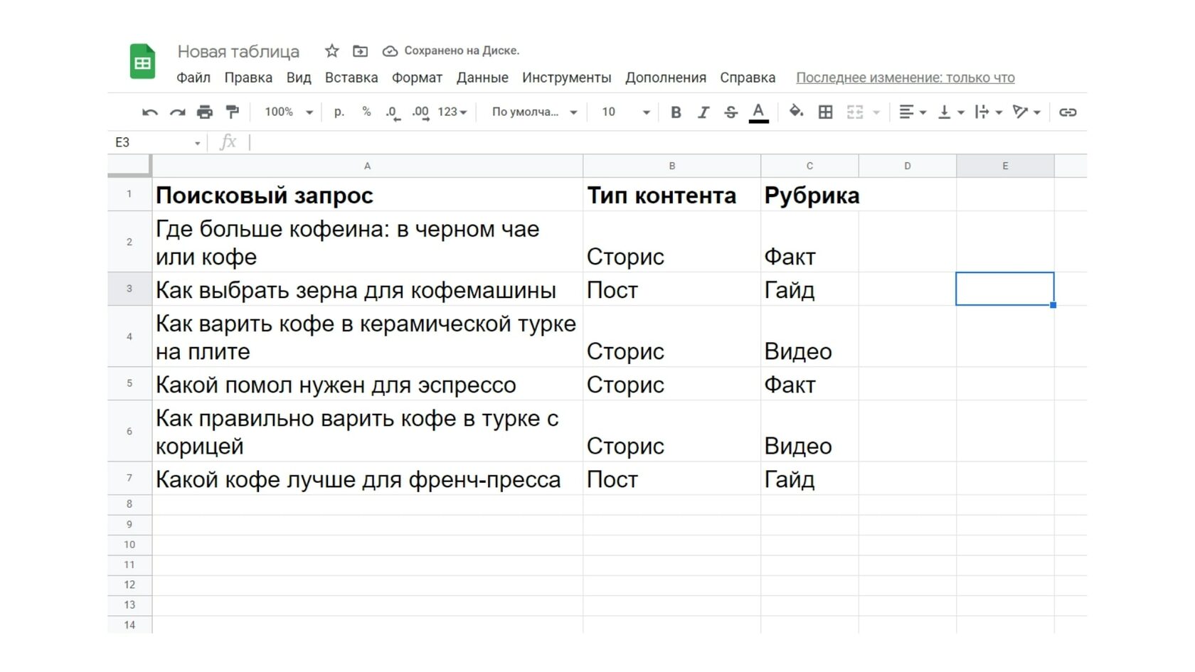Toggle strikethrough formatting

(x=731, y=112)
